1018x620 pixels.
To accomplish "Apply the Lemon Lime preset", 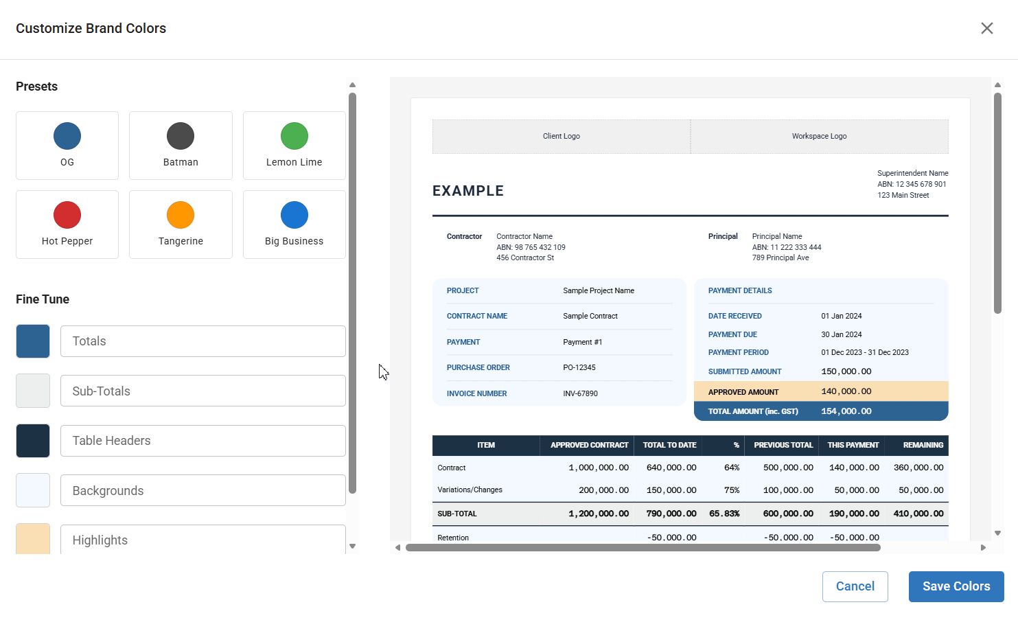I will coord(294,146).
